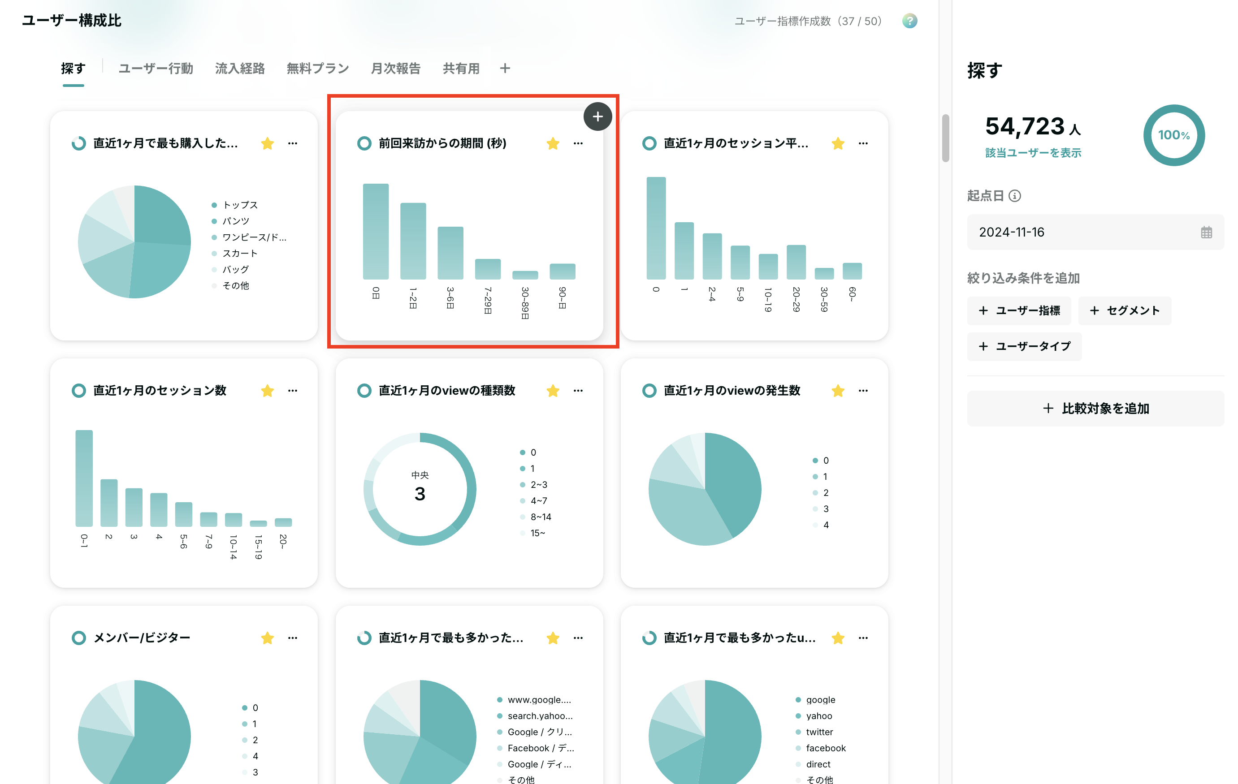This screenshot has width=1238, height=784.
Task: Toggle the 2~3 legend item in viewの種類数
Action: [x=534, y=484]
